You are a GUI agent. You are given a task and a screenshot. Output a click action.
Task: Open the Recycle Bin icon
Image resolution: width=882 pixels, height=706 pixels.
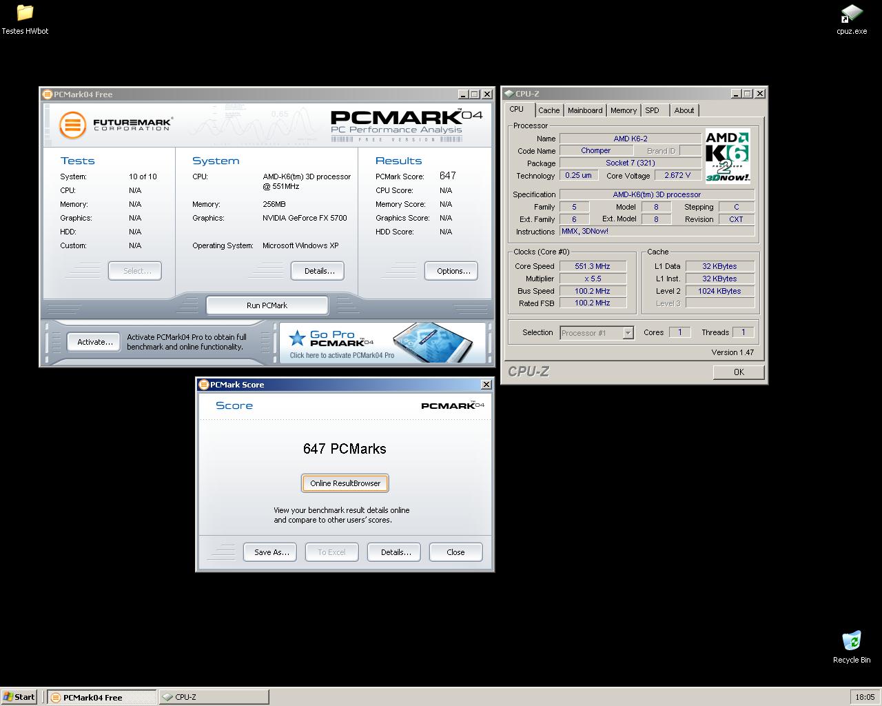point(852,647)
